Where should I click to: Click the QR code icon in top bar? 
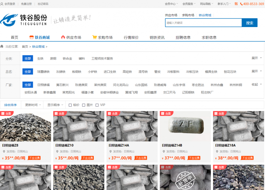(236, 4)
